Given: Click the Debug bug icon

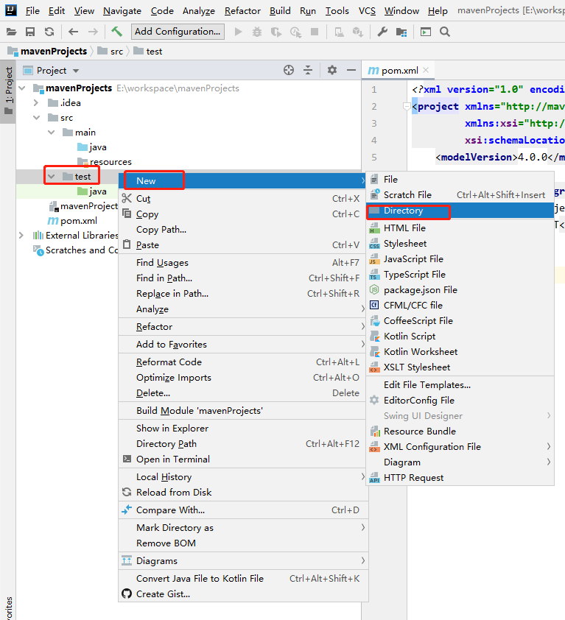Looking at the screenshot, I should click(x=257, y=32).
